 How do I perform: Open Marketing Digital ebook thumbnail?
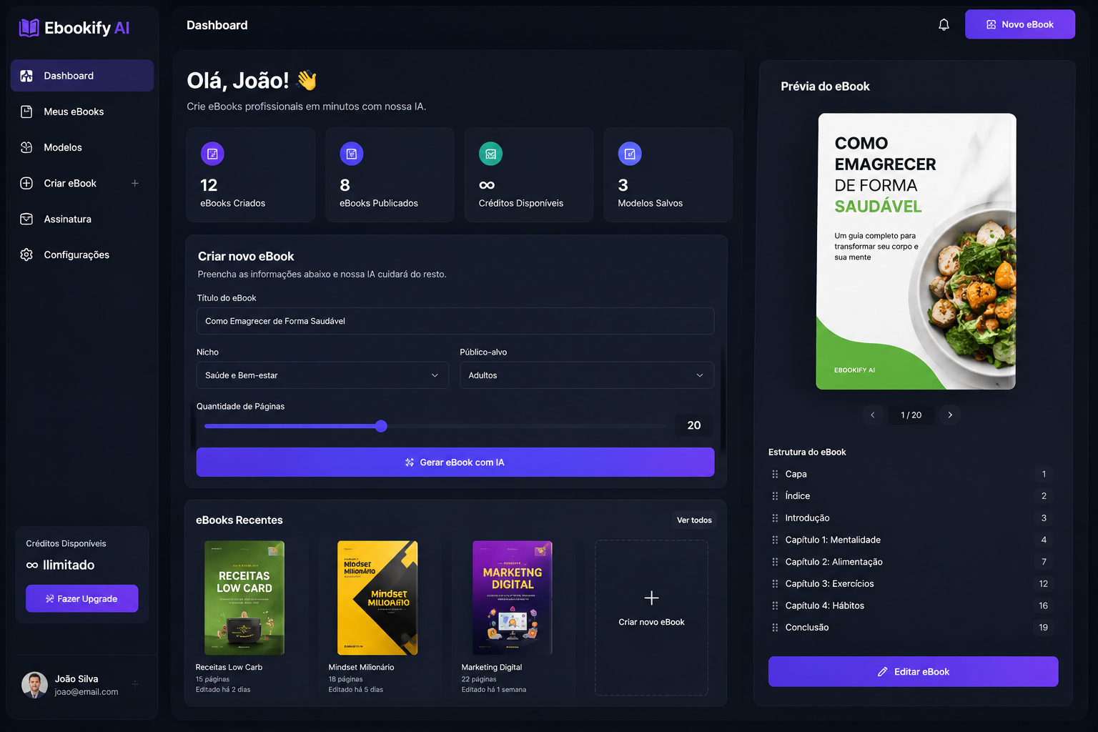point(513,598)
